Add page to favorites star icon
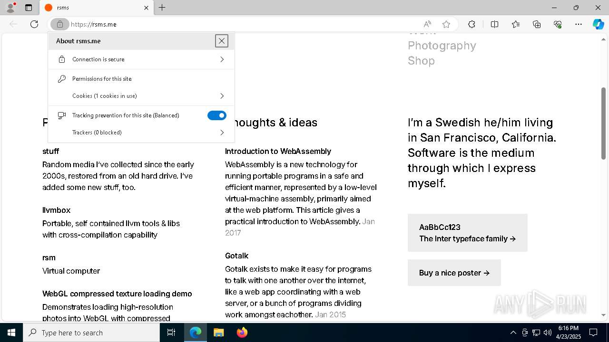The height and width of the screenshot is (342, 609). [x=446, y=24]
